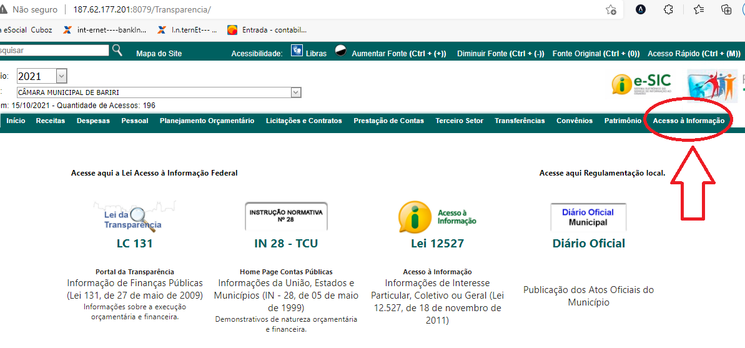Screen dimensions: 745x348
Task: Click the search magnifier icon
Action: click(117, 51)
